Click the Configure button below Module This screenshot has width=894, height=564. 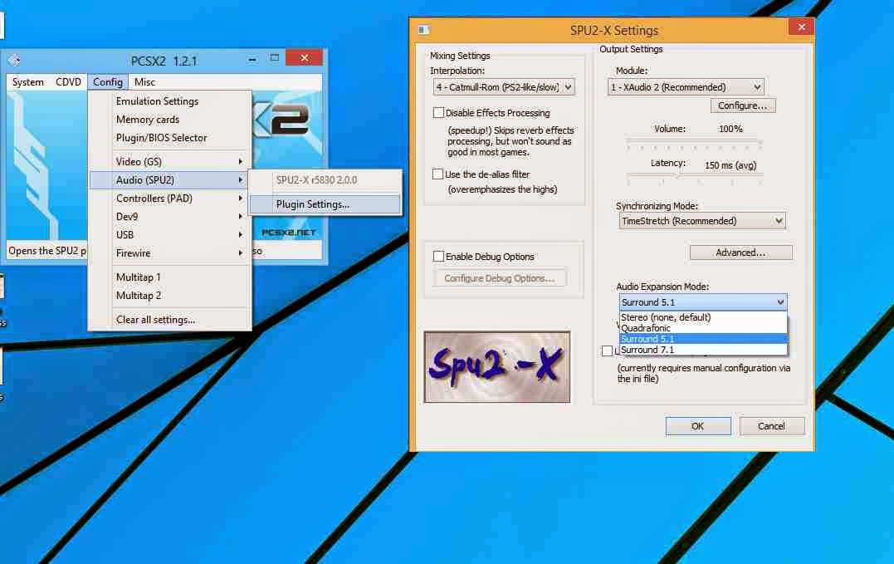point(742,105)
